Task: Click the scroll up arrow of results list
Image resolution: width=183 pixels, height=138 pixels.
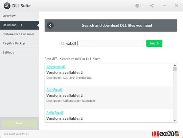Action: click(175, 65)
